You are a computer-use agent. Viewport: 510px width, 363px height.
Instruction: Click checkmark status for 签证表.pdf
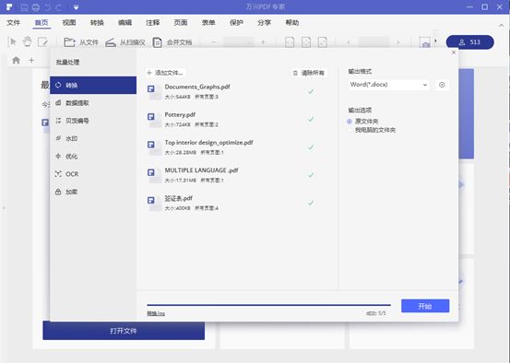tap(311, 203)
